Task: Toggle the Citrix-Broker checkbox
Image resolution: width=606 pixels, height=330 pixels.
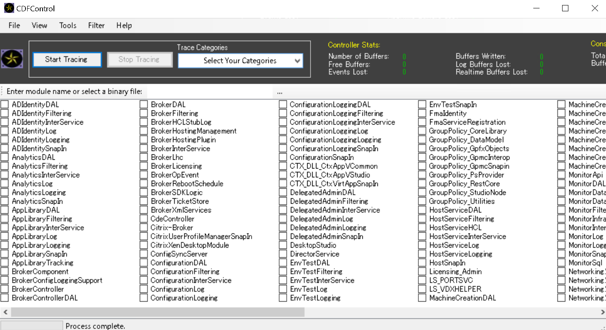Action: (144, 228)
